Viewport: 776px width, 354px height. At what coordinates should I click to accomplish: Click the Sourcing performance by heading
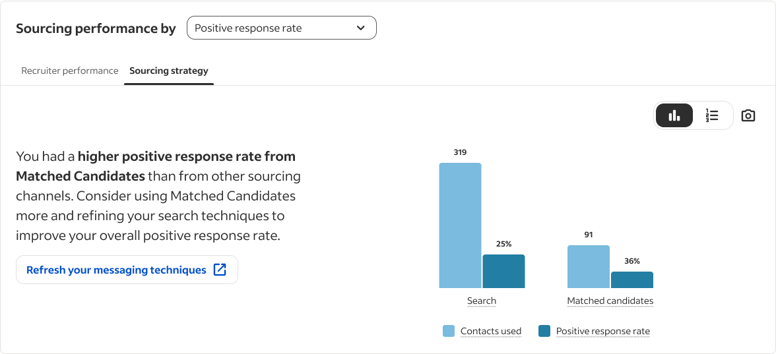tap(96, 28)
